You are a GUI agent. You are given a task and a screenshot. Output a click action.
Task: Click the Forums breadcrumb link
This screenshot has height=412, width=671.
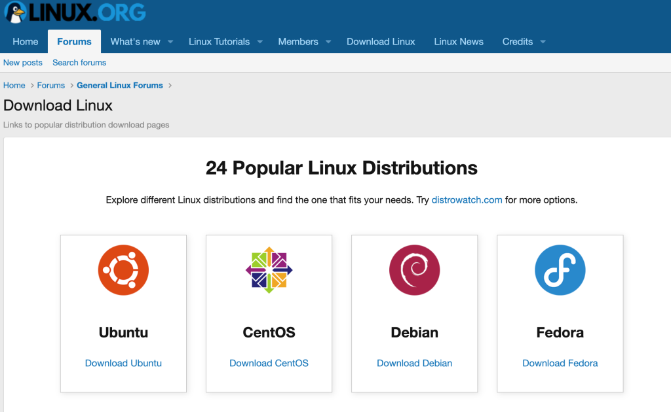pos(51,86)
